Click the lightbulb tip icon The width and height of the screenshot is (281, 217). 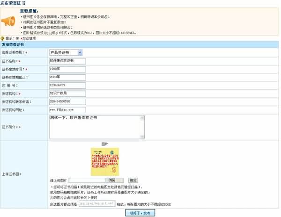[3, 38]
